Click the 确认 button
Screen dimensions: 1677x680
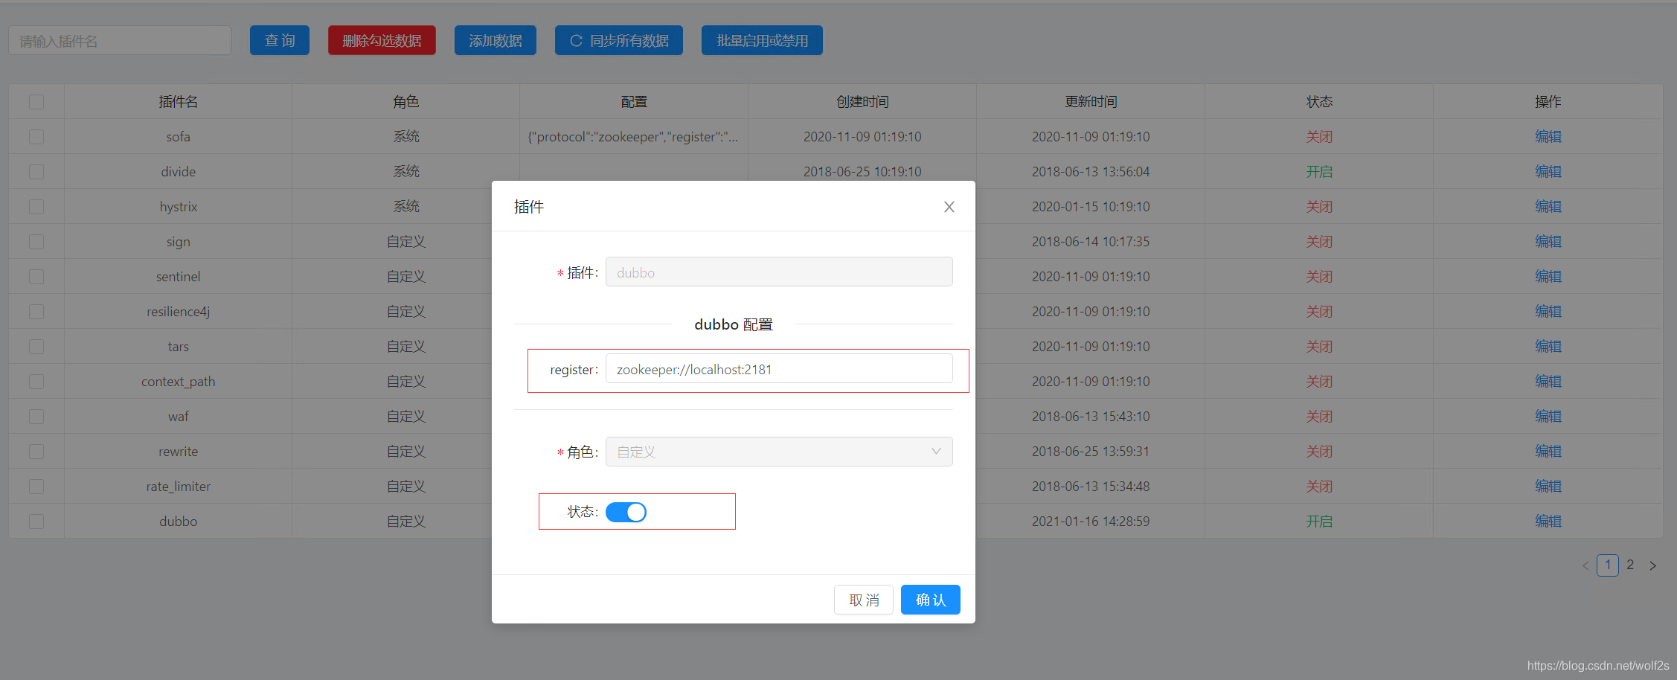pos(930,600)
